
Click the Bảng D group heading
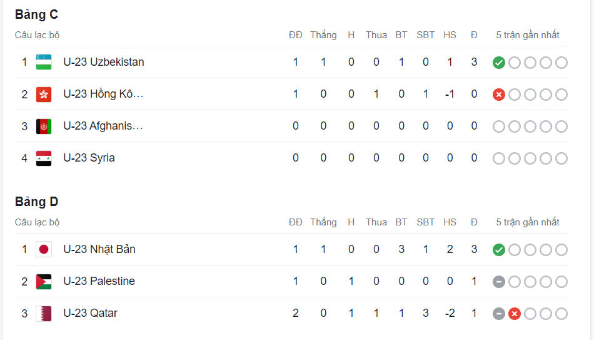point(36,202)
